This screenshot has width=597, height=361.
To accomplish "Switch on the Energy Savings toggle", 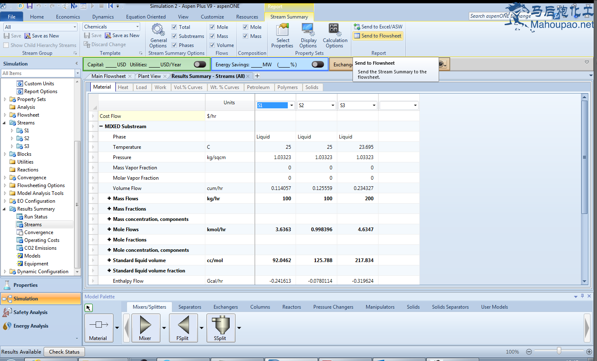I will [318, 64].
